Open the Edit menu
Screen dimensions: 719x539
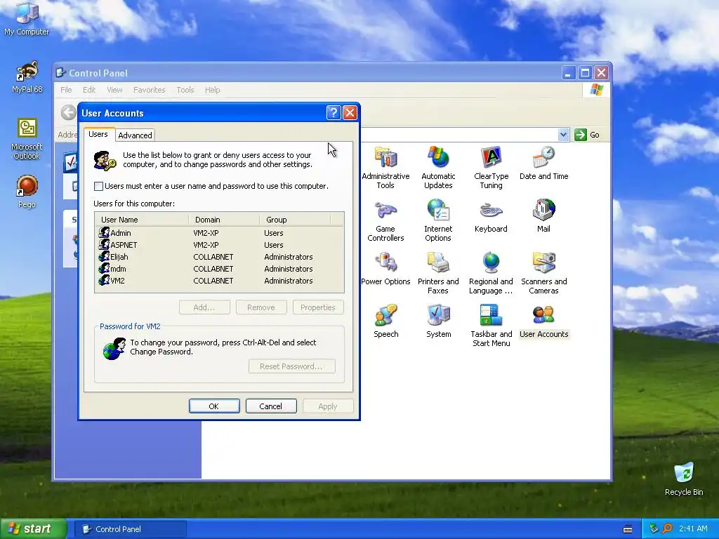pyautogui.click(x=89, y=90)
